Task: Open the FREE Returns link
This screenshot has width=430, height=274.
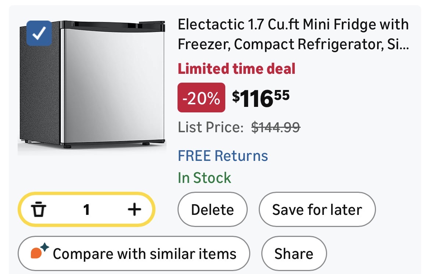Action: [223, 156]
